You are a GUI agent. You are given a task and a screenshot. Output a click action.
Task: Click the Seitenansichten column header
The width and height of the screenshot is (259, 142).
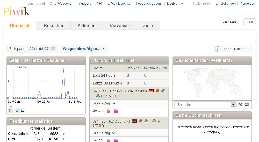tap(155, 68)
